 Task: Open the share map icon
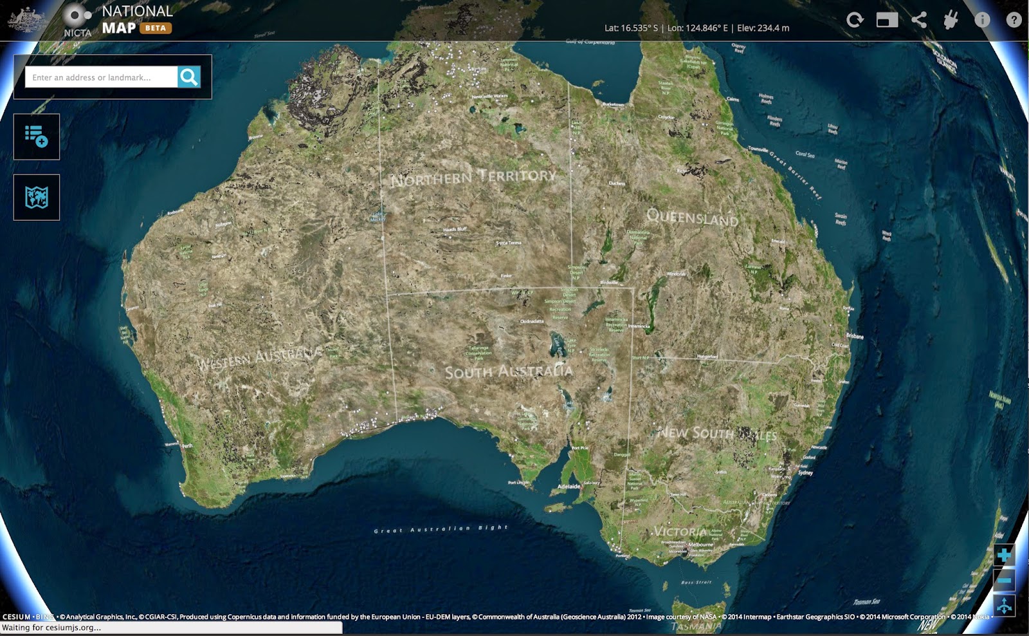(x=919, y=20)
